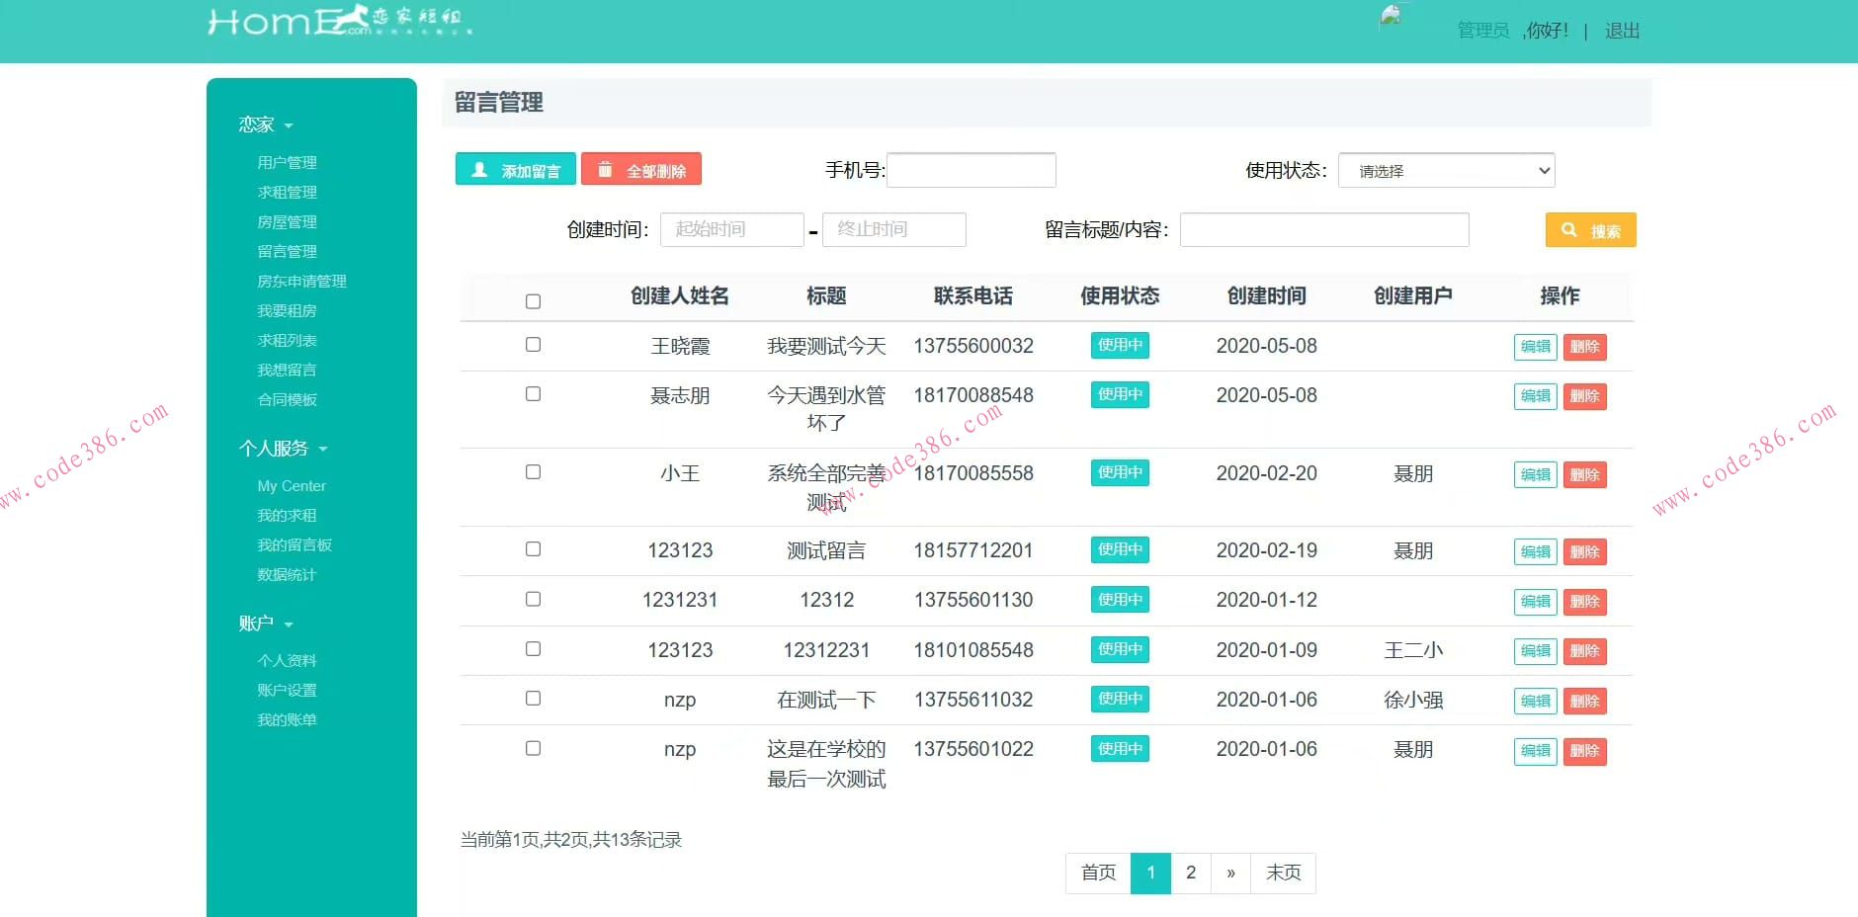Click the person icon on 添加留言 button
1858x917 pixels.
click(x=478, y=168)
